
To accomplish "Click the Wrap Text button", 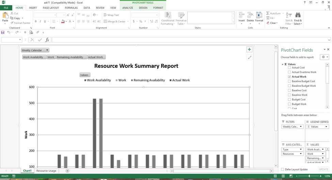I will (111, 15).
